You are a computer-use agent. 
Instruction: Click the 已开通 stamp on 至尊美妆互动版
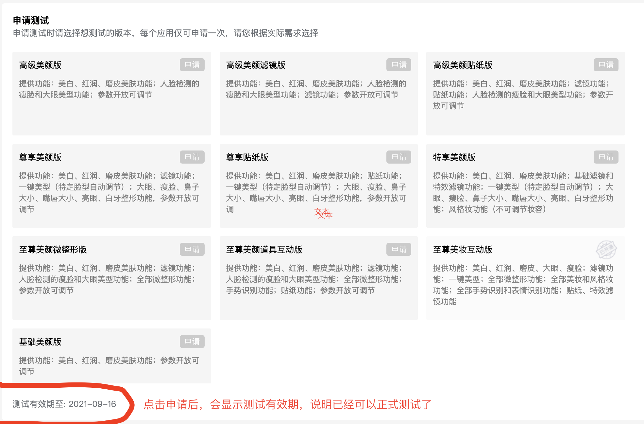pyautogui.click(x=606, y=250)
